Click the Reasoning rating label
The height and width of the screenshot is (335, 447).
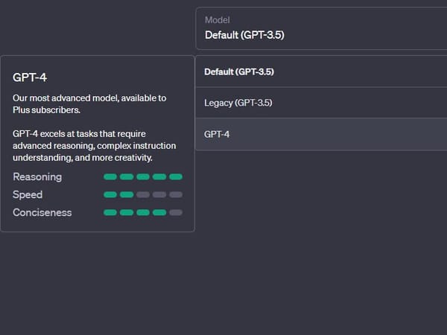(37, 177)
